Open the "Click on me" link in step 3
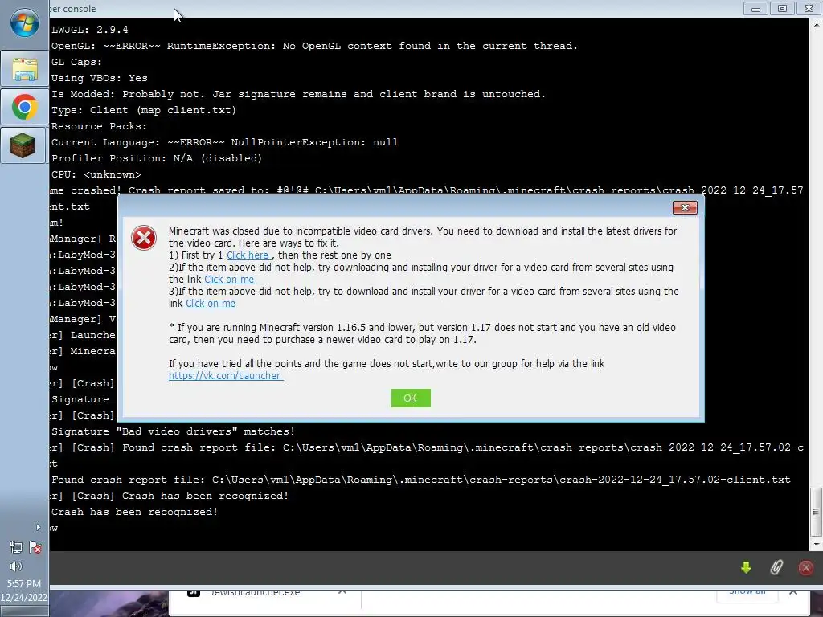This screenshot has width=823, height=617. [x=211, y=304]
